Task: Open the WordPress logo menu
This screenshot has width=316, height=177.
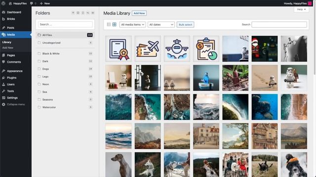Action: (3, 3)
